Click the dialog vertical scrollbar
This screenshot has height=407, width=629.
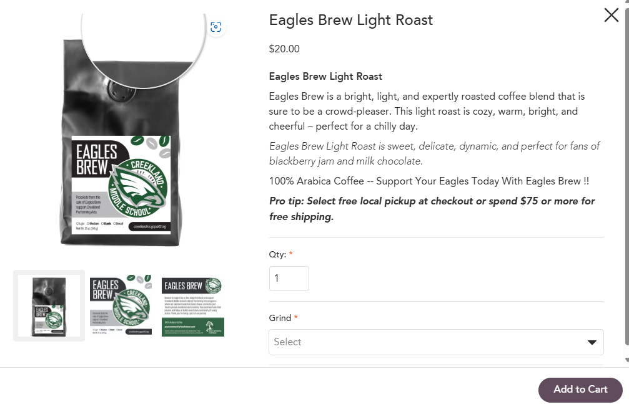click(x=627, y=176)
